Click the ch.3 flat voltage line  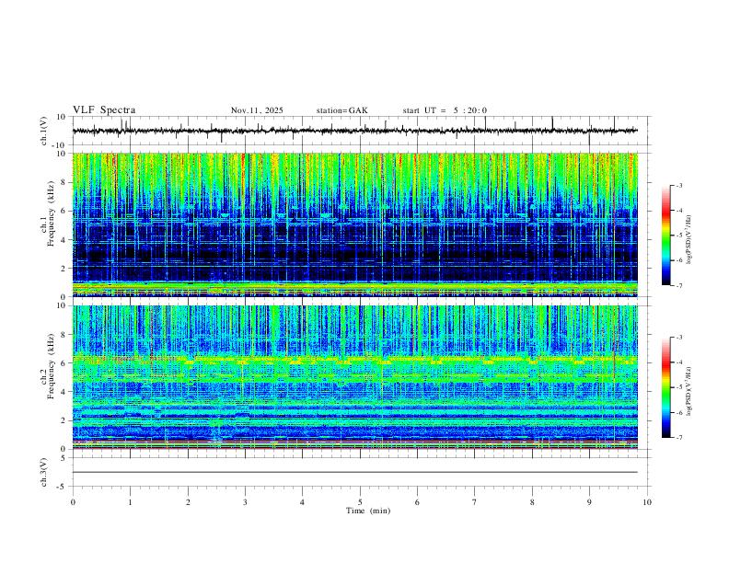[355, 472]
